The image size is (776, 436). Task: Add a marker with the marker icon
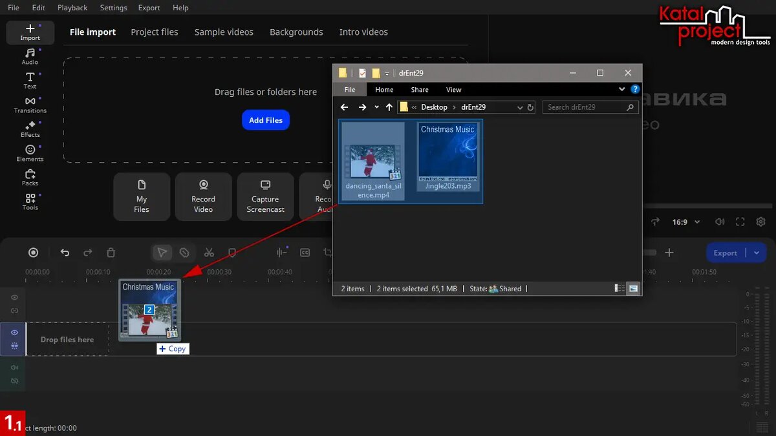(x=232, y=253)
